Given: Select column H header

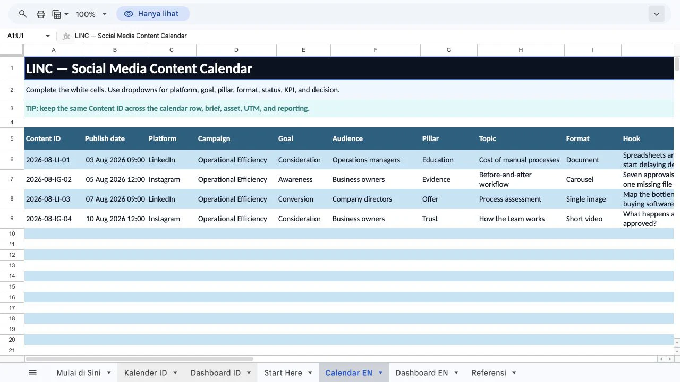Looking at the screenshot, I should pos(521,50).
